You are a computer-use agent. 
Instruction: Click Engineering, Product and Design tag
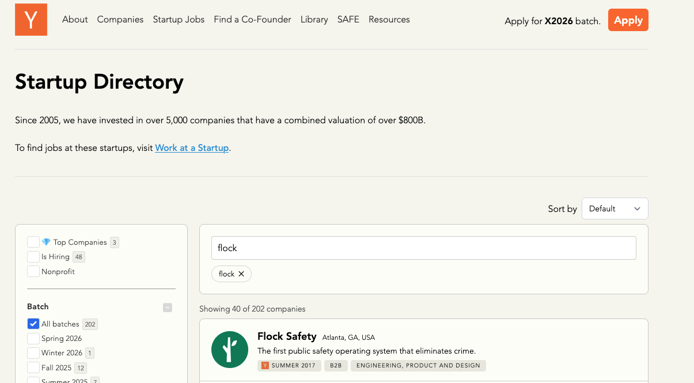click(x=418, y=366)
